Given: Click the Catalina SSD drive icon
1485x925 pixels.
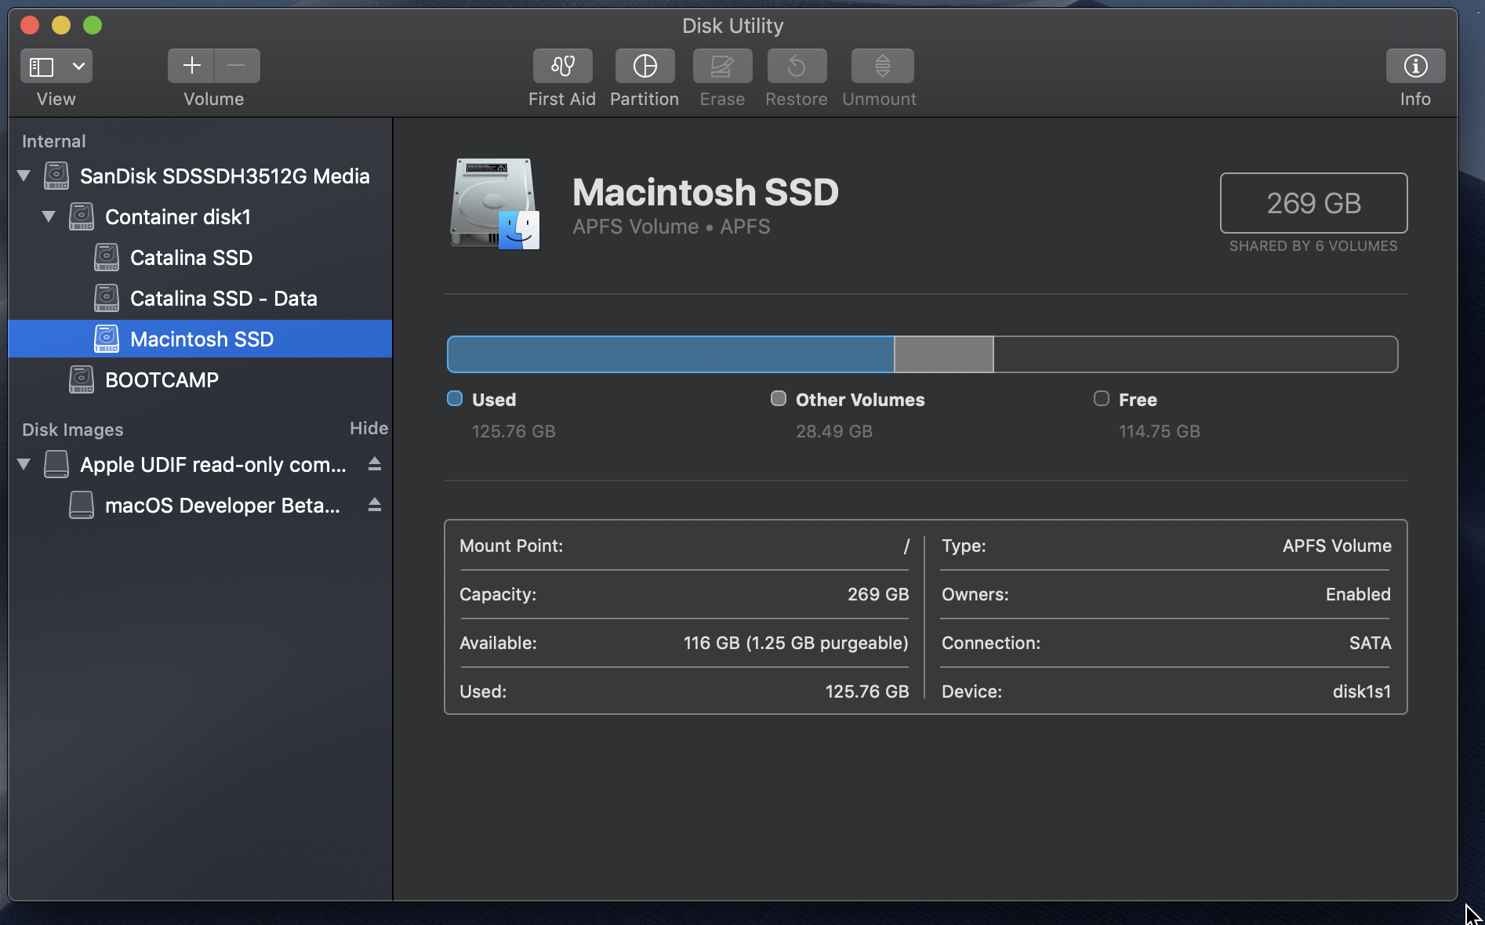Looking at the screenshot, I should click(x=107, y=257).
